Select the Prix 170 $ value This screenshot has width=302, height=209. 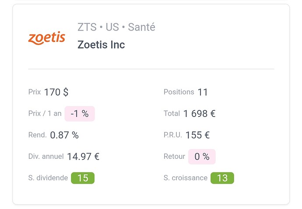56,92
